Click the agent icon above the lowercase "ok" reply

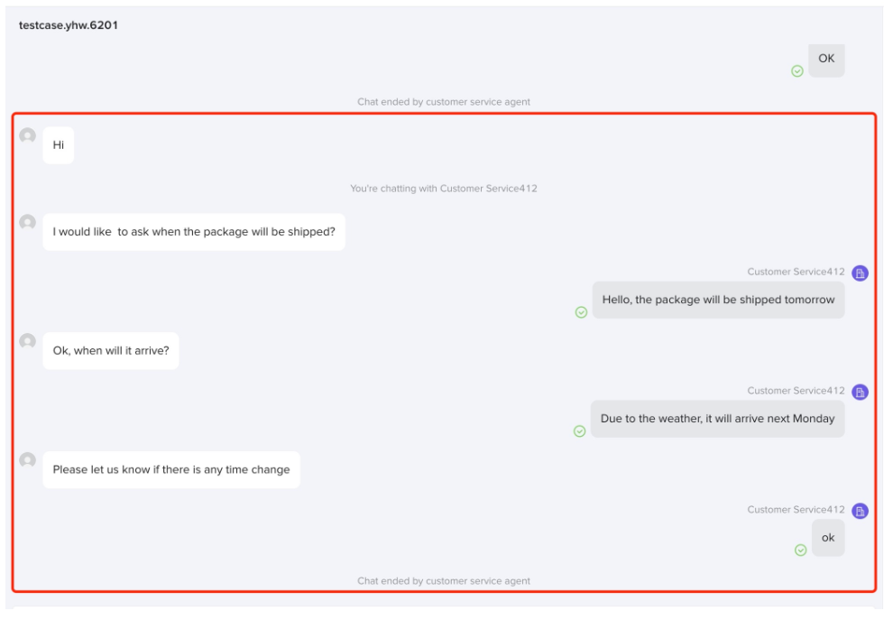[860, 512]
